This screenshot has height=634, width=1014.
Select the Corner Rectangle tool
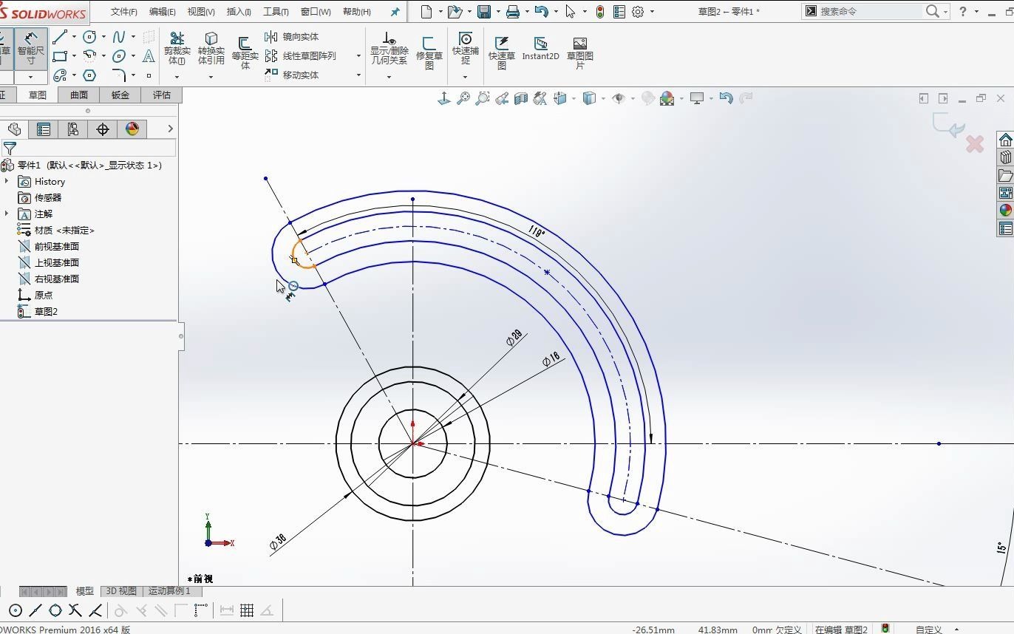click(60, 55)
